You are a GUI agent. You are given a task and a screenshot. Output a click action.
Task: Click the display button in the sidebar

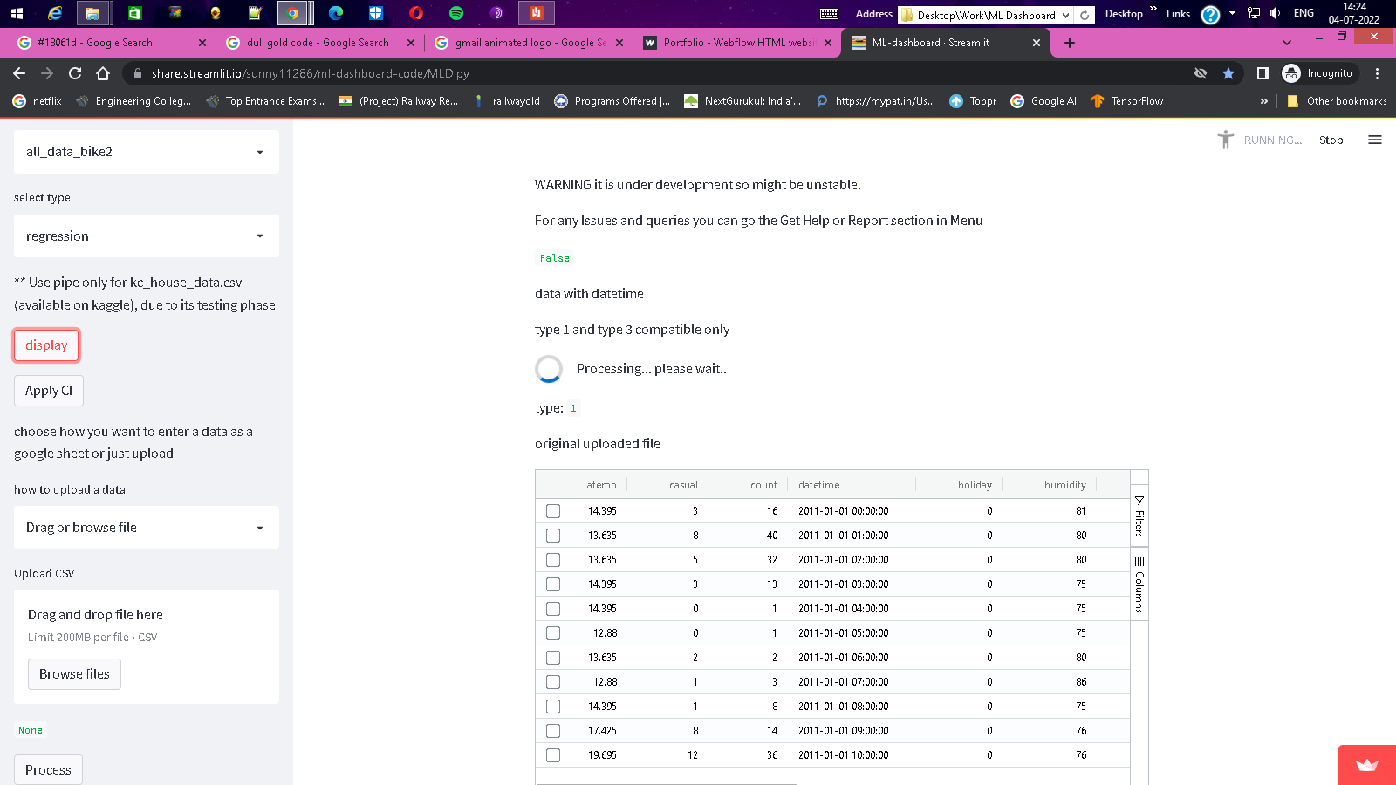tap(46, 345)
